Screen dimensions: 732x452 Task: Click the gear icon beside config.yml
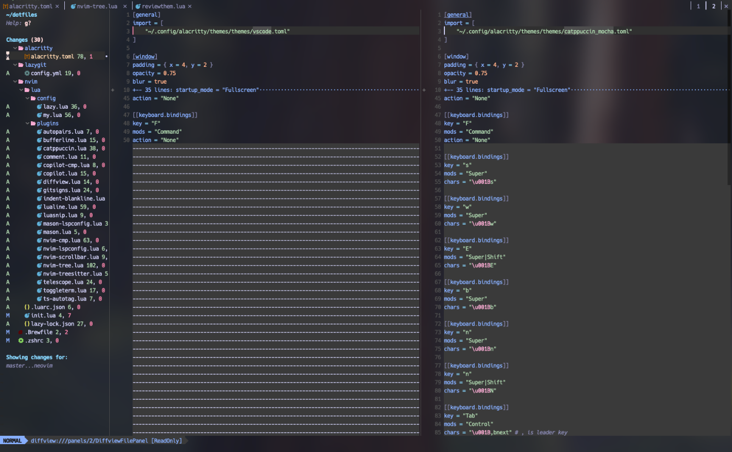pos(27,73)
